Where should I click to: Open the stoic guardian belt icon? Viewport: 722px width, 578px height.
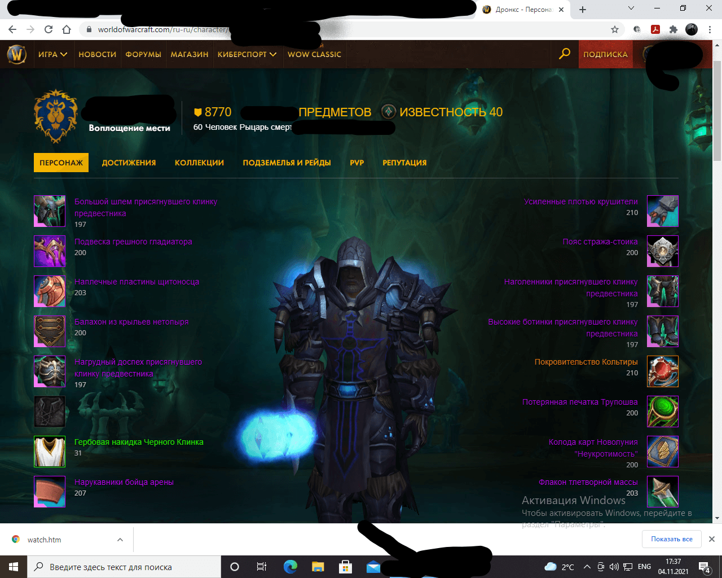[x=663, y=251]
